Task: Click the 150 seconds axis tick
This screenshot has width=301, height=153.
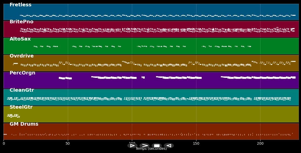Action: [196, 144]
